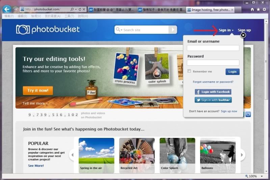Viewport: 270px width, 180px height.
Task: Open the 說明(H) menu
Action: pyautogui.click(x=83, y=16)
